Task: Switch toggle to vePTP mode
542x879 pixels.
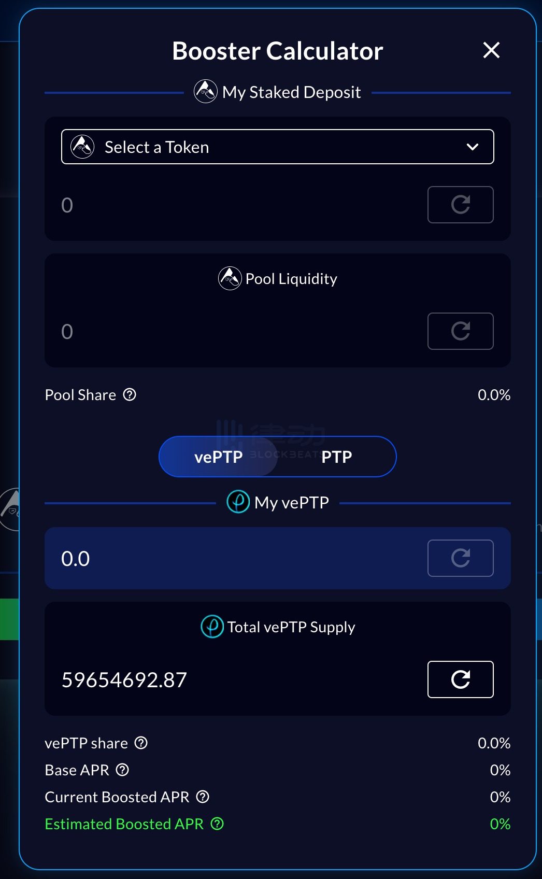Action: click(218, 457)
